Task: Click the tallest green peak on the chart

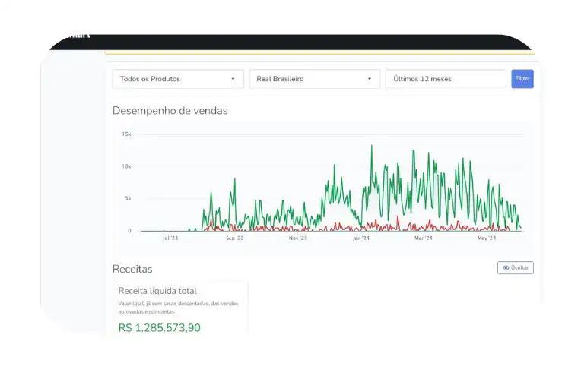Action: pyautogui.click(x=372, y=147)
